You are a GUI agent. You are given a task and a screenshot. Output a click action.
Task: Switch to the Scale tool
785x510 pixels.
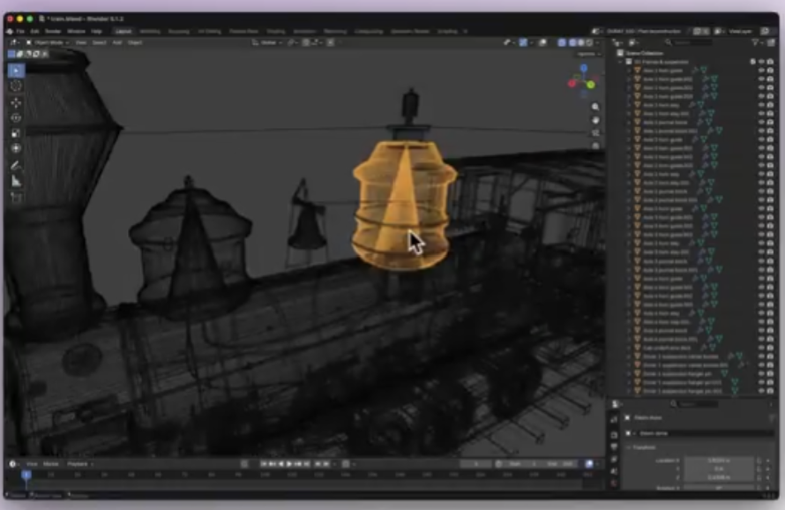[16, 133]
